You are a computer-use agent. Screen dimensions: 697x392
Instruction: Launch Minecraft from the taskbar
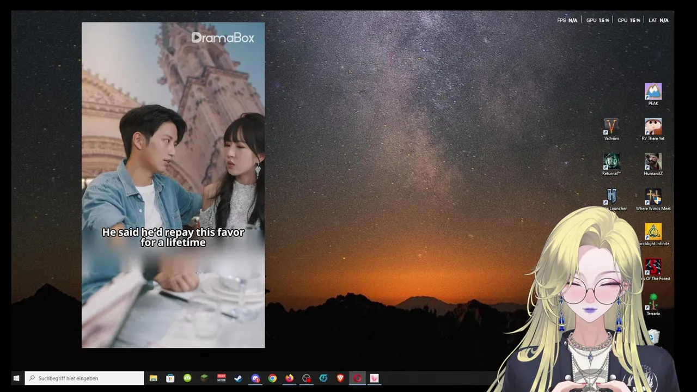tap(204, 378)
